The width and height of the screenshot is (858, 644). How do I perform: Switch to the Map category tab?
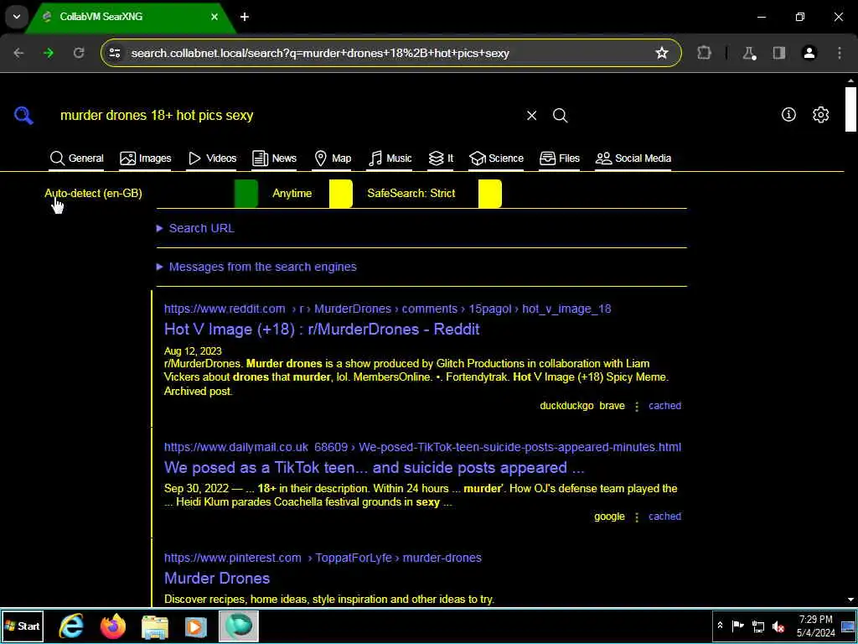tap(333, 158)
